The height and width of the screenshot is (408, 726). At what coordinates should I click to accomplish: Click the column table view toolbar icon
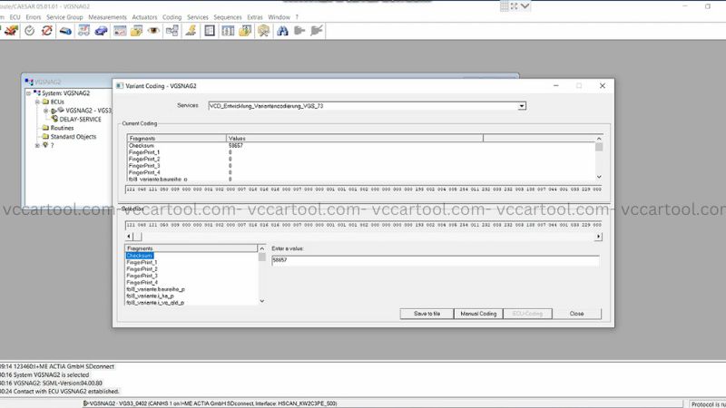[228, 31]
